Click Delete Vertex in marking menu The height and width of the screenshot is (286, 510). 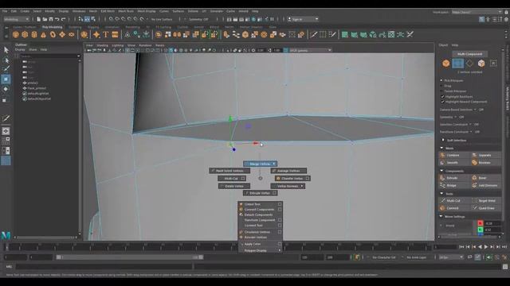click(x=234, y=186)
